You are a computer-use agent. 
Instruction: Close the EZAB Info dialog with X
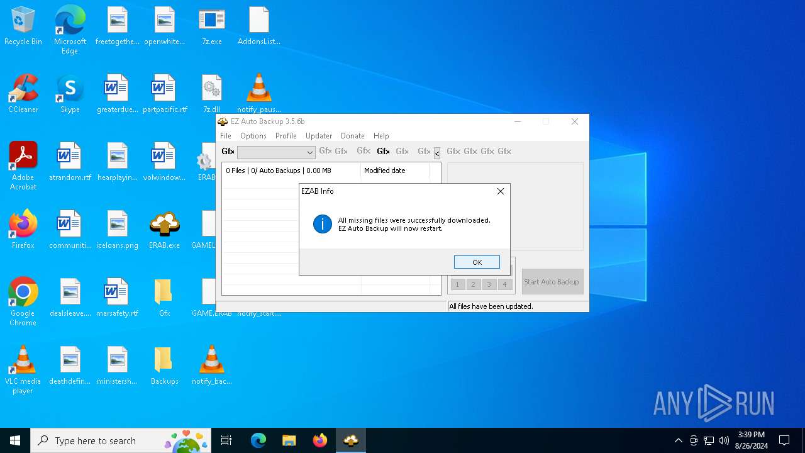501,191
